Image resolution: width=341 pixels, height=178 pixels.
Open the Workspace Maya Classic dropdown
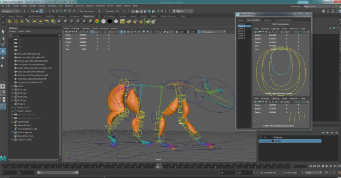[x=320, y=6]
